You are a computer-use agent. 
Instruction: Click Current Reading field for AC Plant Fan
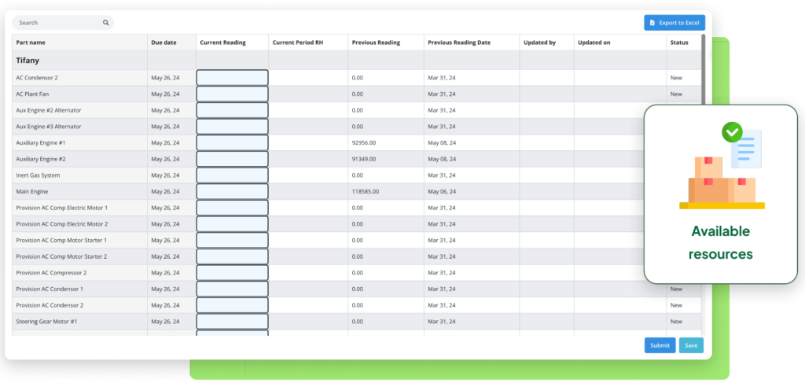pyautogui.click(x=232, y=94)
